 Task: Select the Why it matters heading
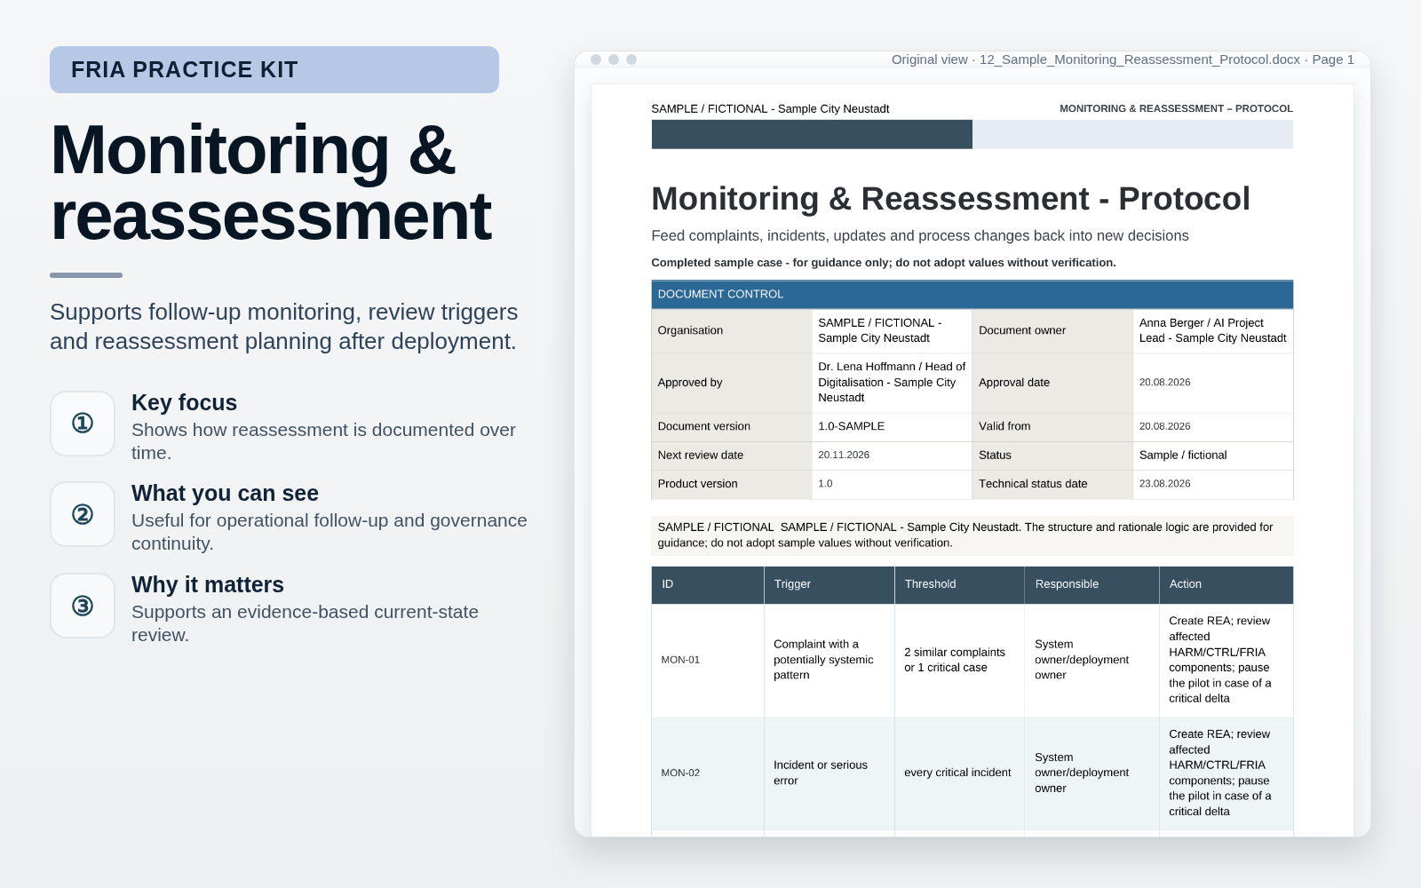208,584
